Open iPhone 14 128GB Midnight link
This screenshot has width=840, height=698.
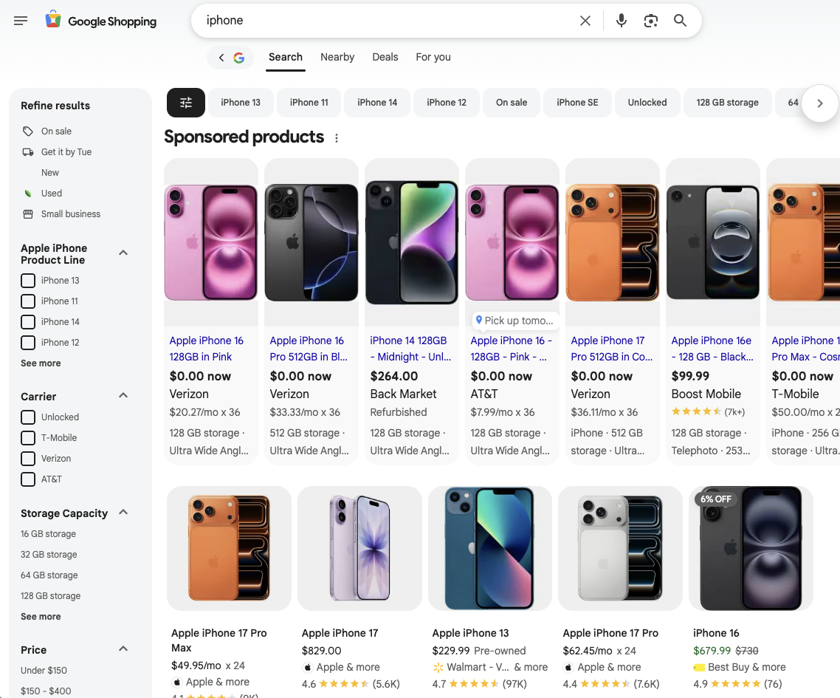coord(410,349)
